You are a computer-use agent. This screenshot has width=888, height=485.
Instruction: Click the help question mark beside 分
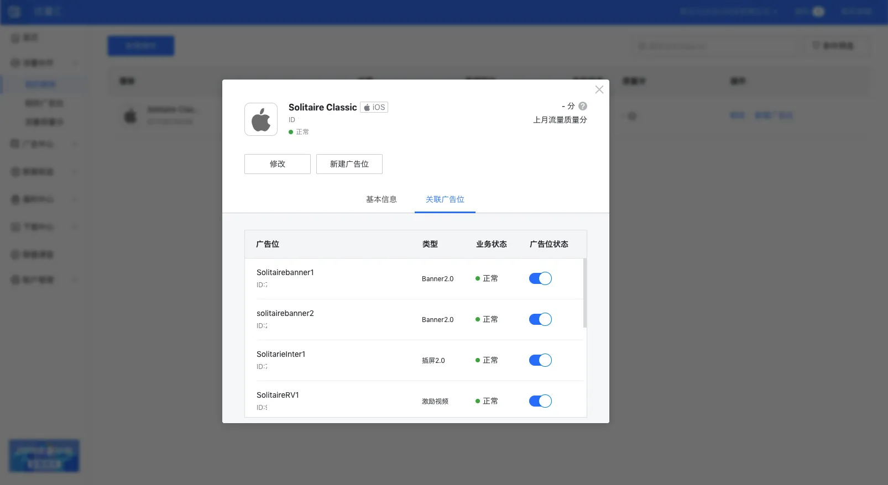point(583,106)
